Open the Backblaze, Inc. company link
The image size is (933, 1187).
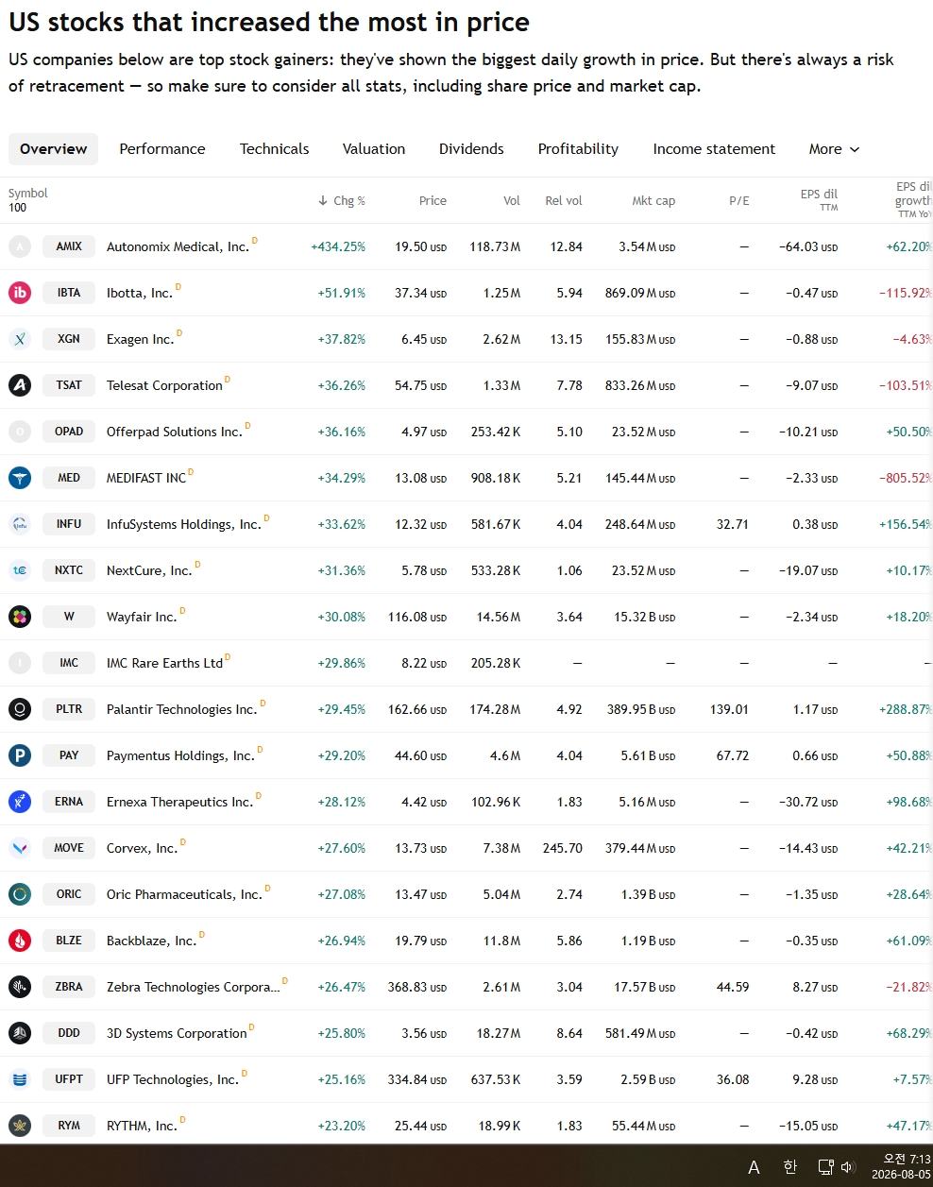pyautogui.click(x=152, y=941)
